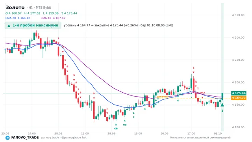Click the "Золото" instrument title

pyautogui.click(x=15, y=7)
